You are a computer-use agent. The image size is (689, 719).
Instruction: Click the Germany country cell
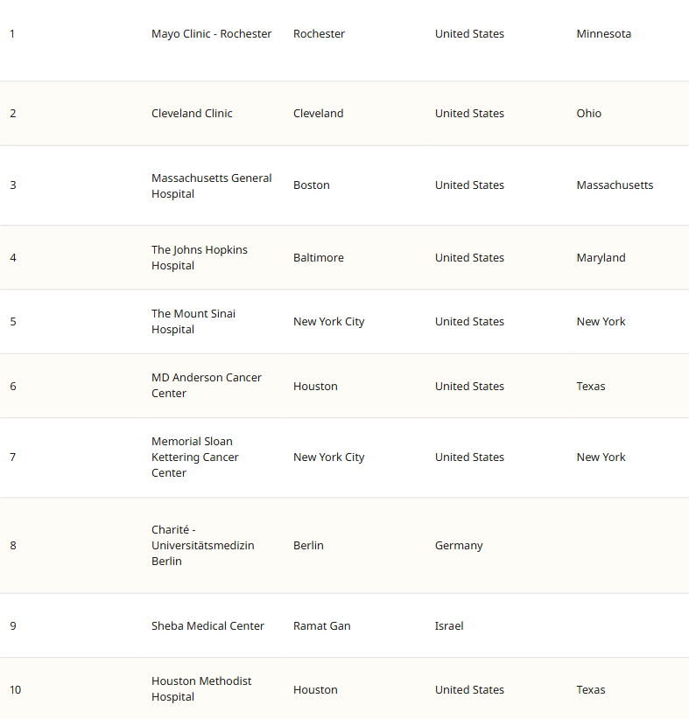[x=459, y=546]
